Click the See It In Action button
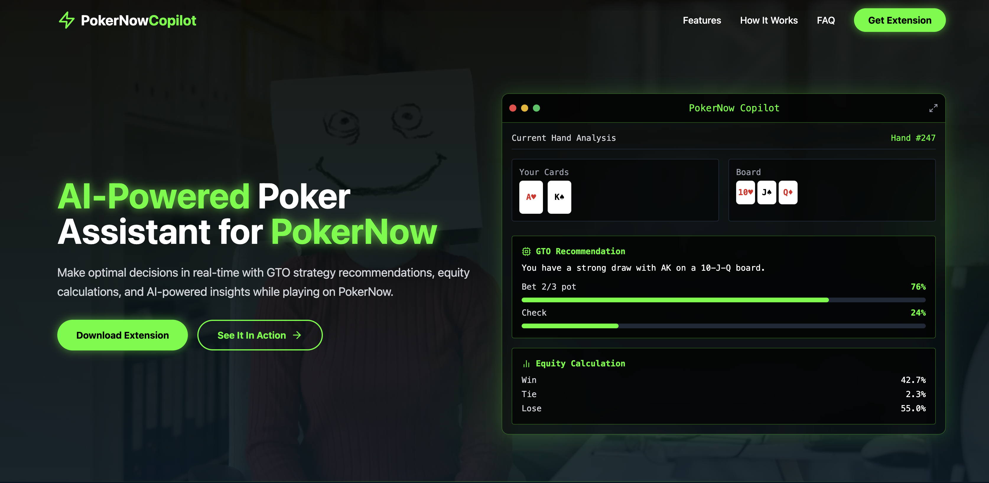The image size is (989, 483). click(x=260, y=335)
